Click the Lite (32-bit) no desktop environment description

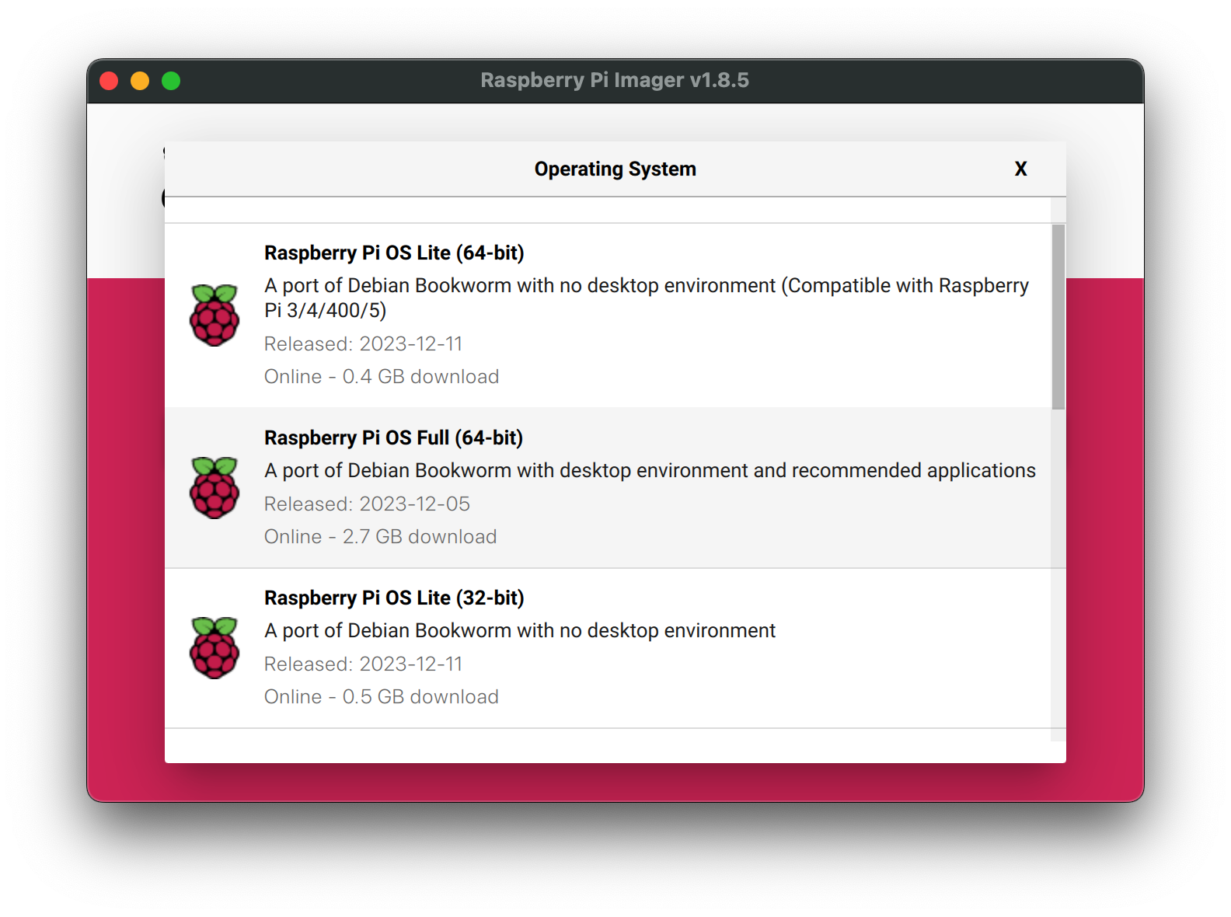coord(519,630)
